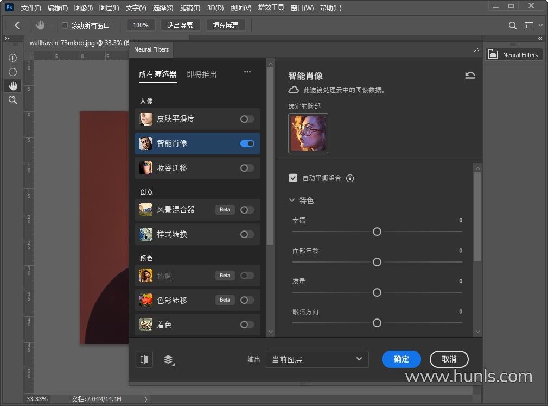This screenshot has height=406, width=548.
Task: Click the 100% zoom button
Action: 141,25
